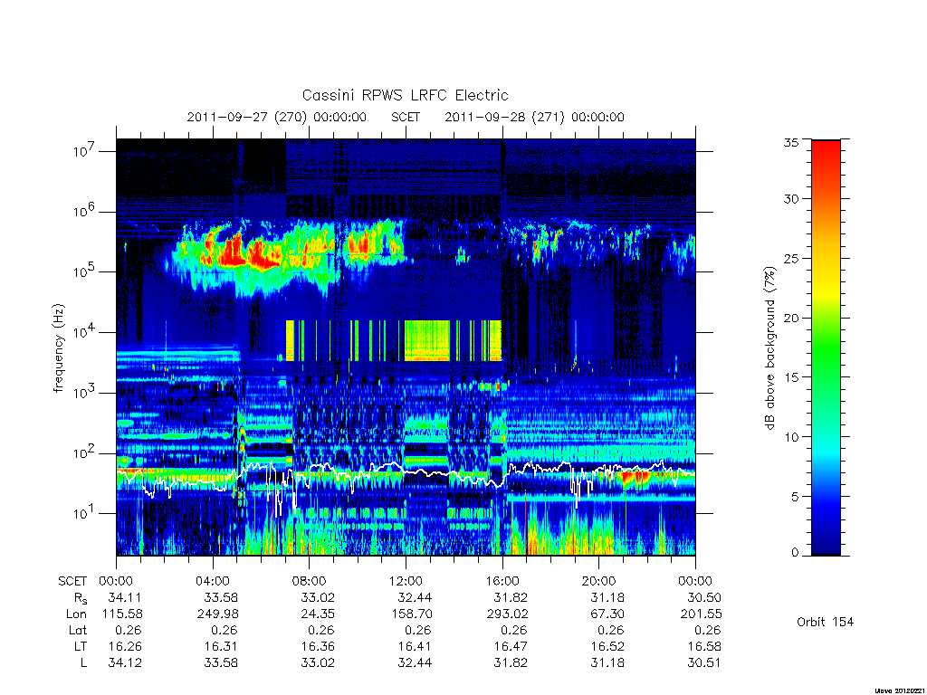927x695 pixels.
Task: Click the 'Lat' row label
Action: coord(78,630)
